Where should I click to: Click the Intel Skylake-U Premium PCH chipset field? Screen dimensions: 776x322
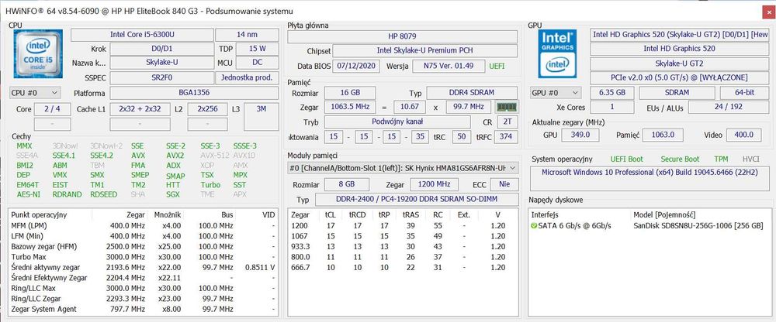pos(424,51)
